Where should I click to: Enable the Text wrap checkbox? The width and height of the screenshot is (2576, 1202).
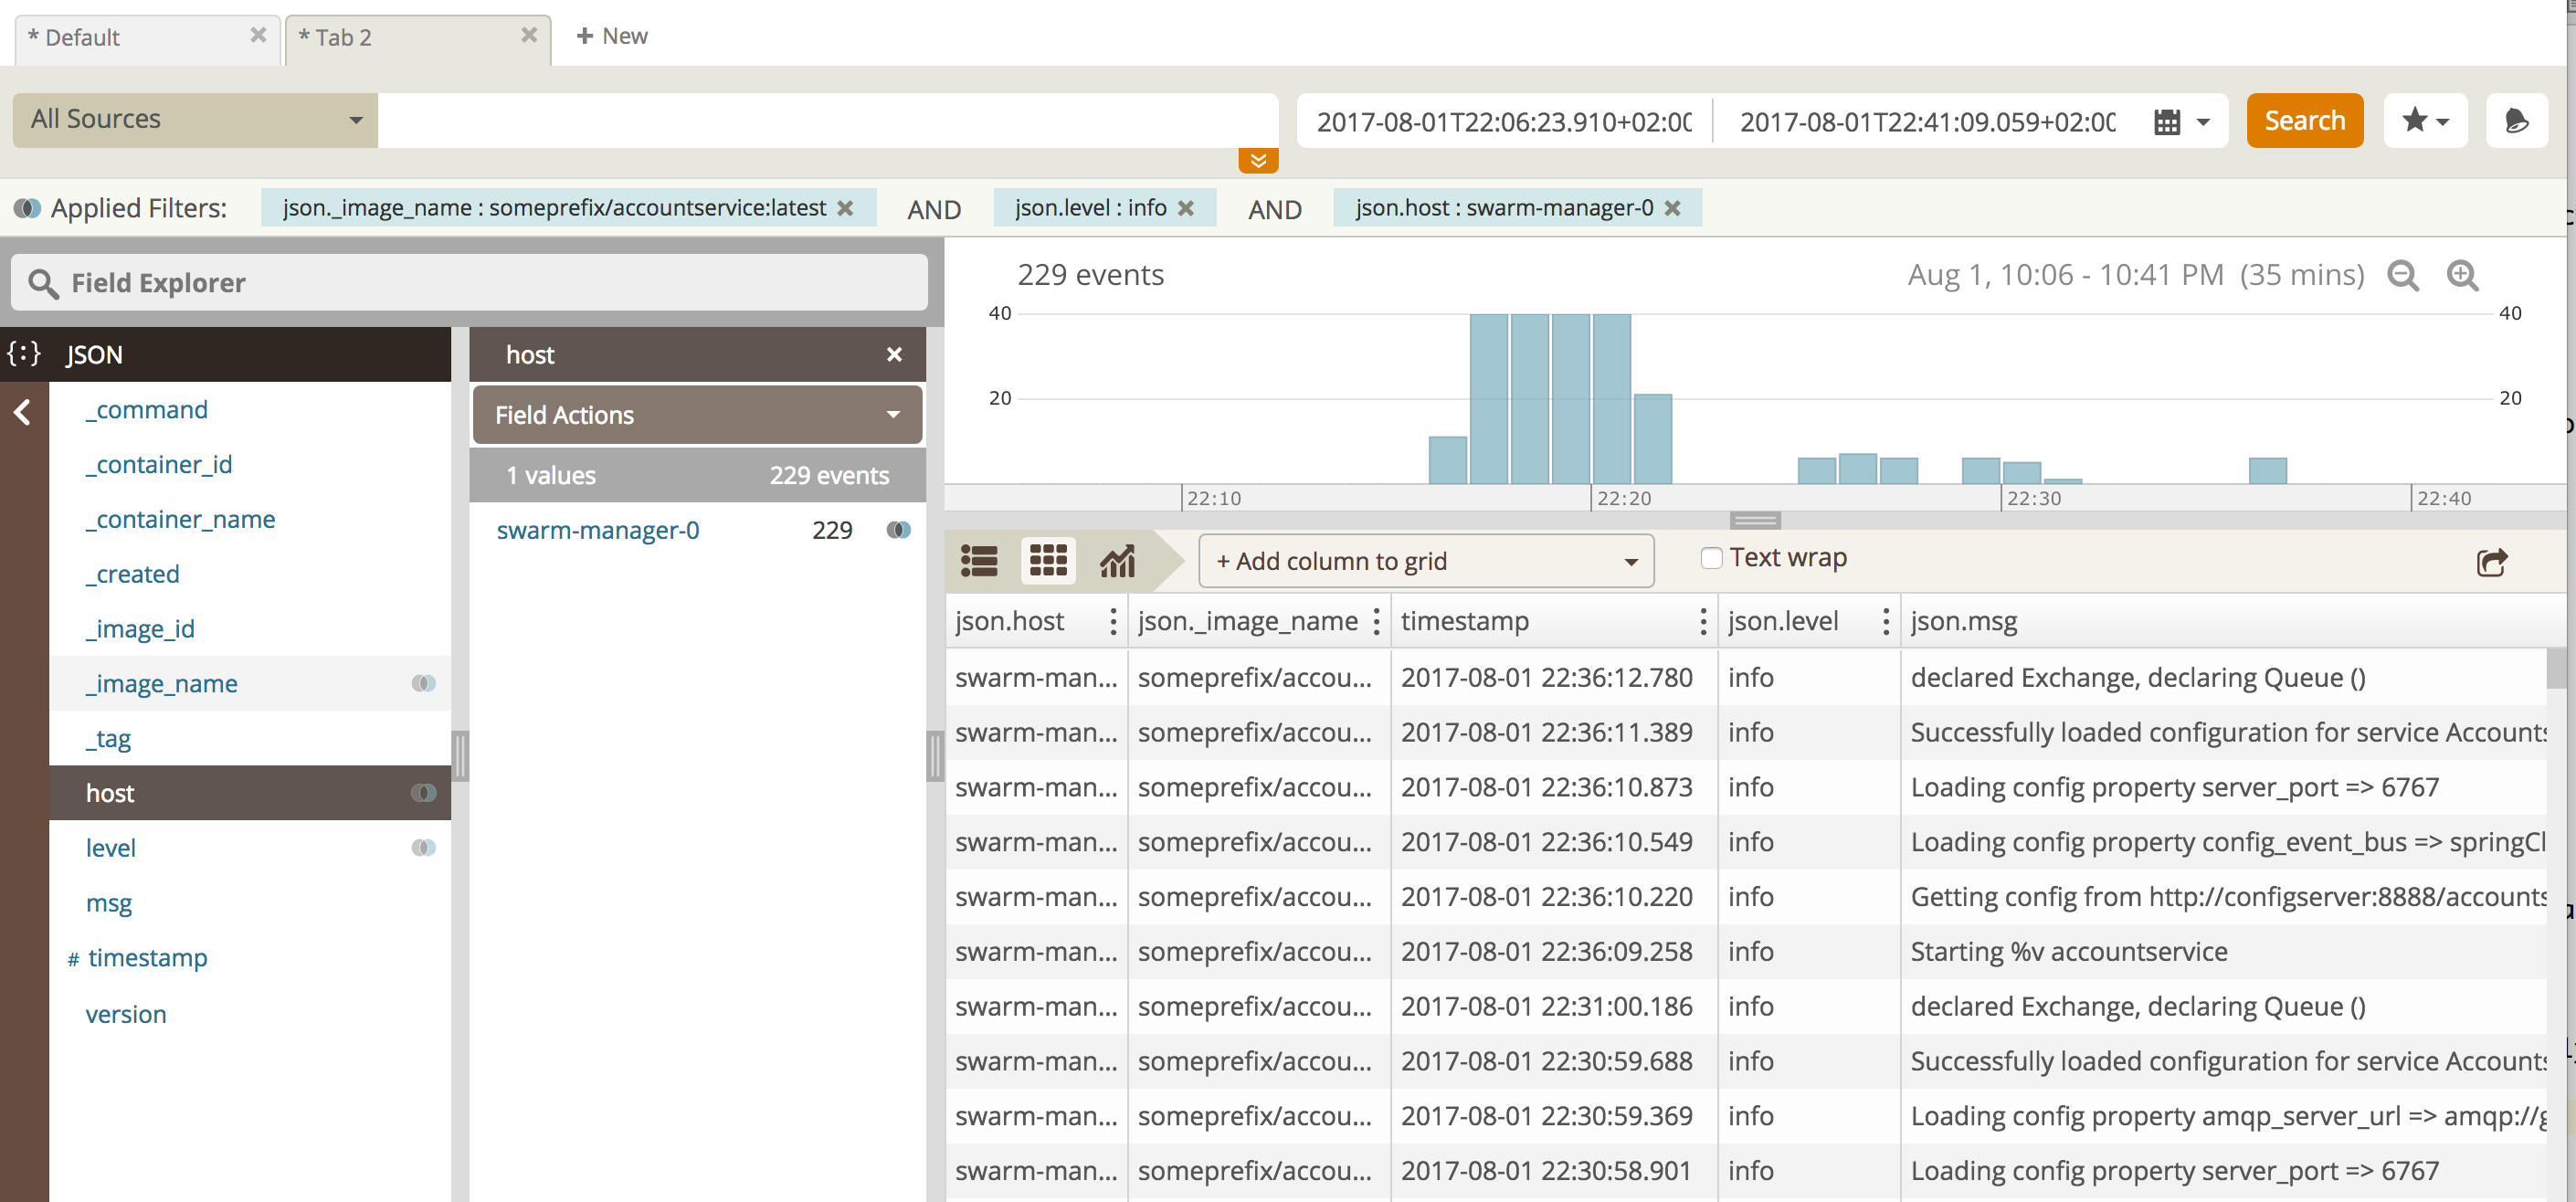[1711, 558]
